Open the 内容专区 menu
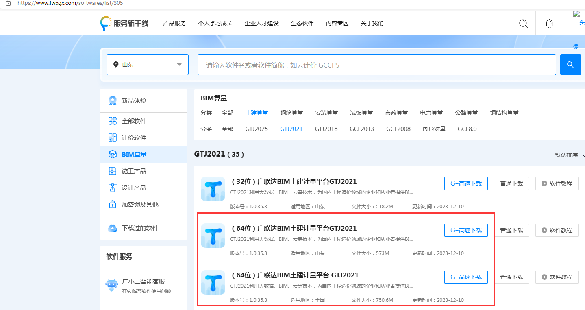This screenshot has height=310, width=585. pos(337,23)
